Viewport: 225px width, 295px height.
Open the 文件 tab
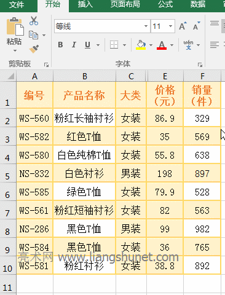pos(17,5)
